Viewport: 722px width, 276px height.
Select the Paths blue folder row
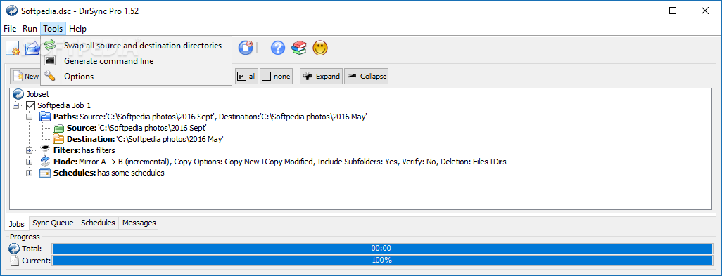click(203, 117)
